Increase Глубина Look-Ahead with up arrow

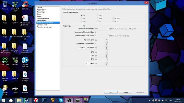pos(107,47)
